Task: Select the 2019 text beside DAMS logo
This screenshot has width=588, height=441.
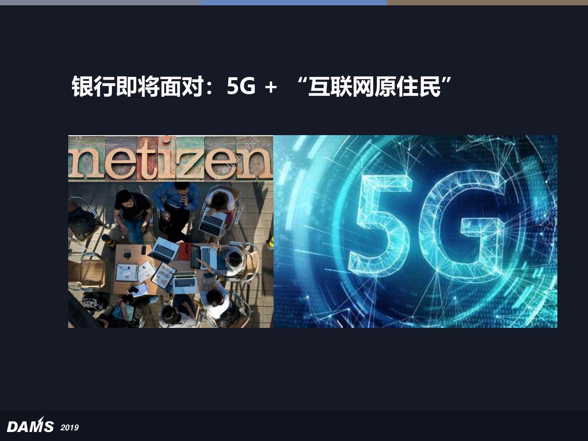Action: pyautogui.click(x=69, y=428)
